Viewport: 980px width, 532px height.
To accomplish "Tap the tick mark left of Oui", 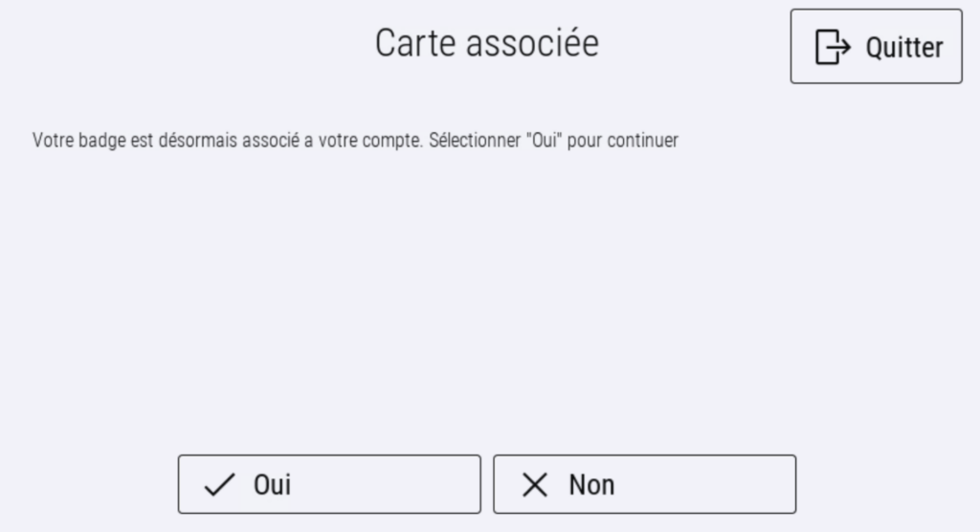I will pos(220,485).
